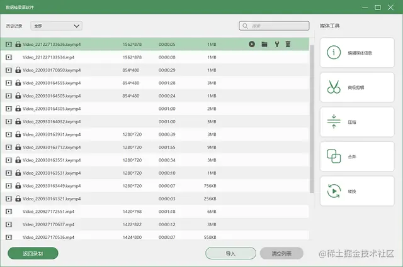Click the 256KB file size cell
Screen dimensions: 403x267
coord(210,199)
